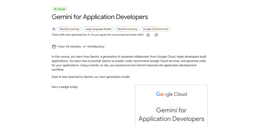The width and height of the screenshot is (259, 126).
Task: Click the Earn a badge today text
Action: coord(65,87)
